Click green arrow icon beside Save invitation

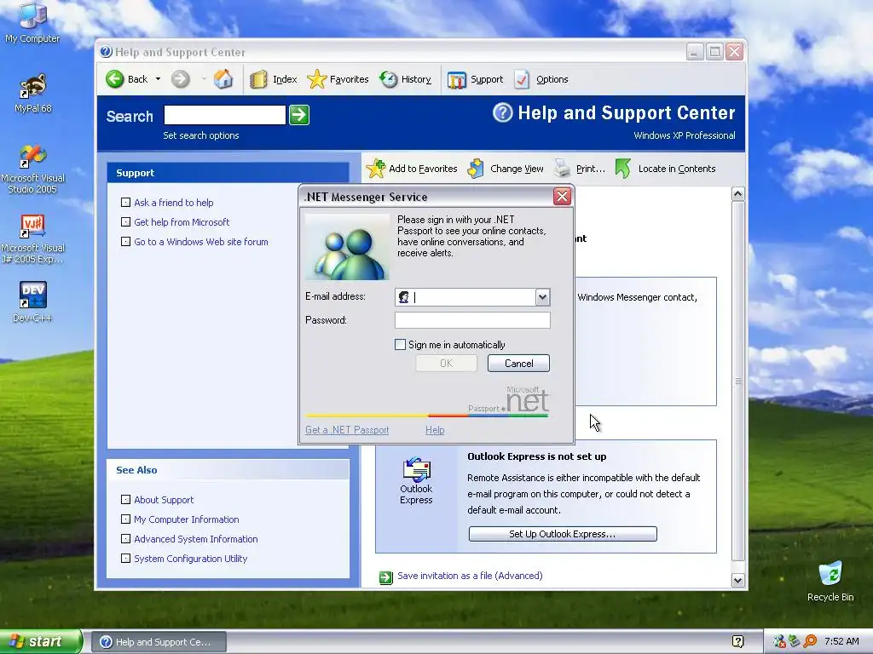coord(386,577)
